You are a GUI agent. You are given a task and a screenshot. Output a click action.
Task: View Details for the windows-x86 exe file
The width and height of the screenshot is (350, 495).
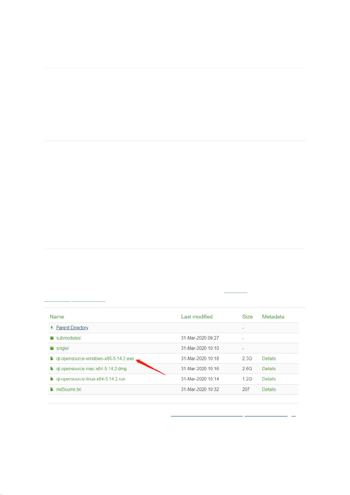269,359
